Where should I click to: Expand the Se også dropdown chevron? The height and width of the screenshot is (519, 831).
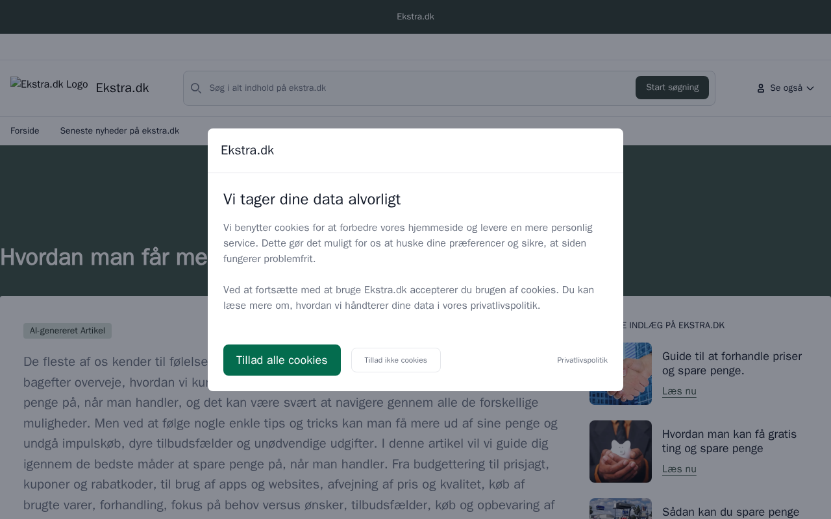[810, 88]
